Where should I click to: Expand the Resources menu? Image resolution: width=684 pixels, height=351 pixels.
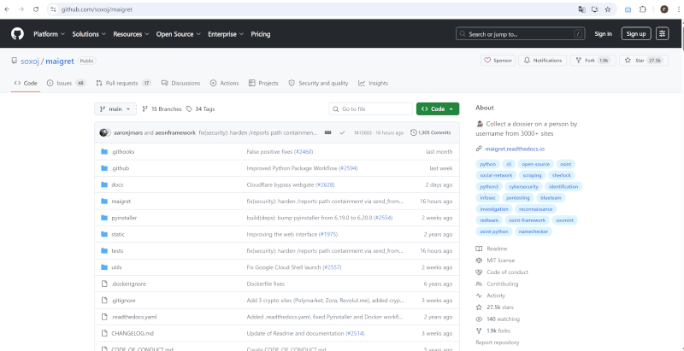point(131,34)
